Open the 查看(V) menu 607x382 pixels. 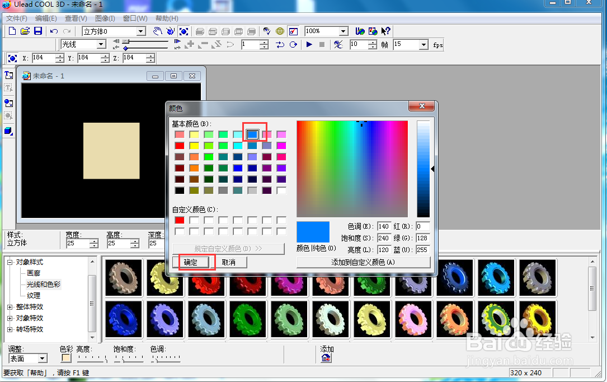(76, 18)
